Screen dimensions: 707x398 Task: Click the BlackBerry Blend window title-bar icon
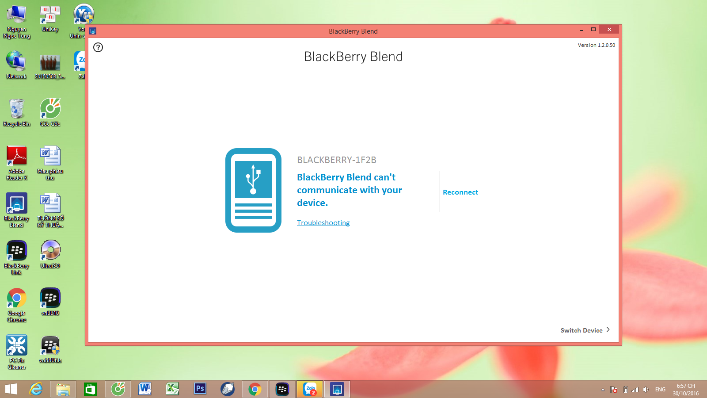point(93,31)
